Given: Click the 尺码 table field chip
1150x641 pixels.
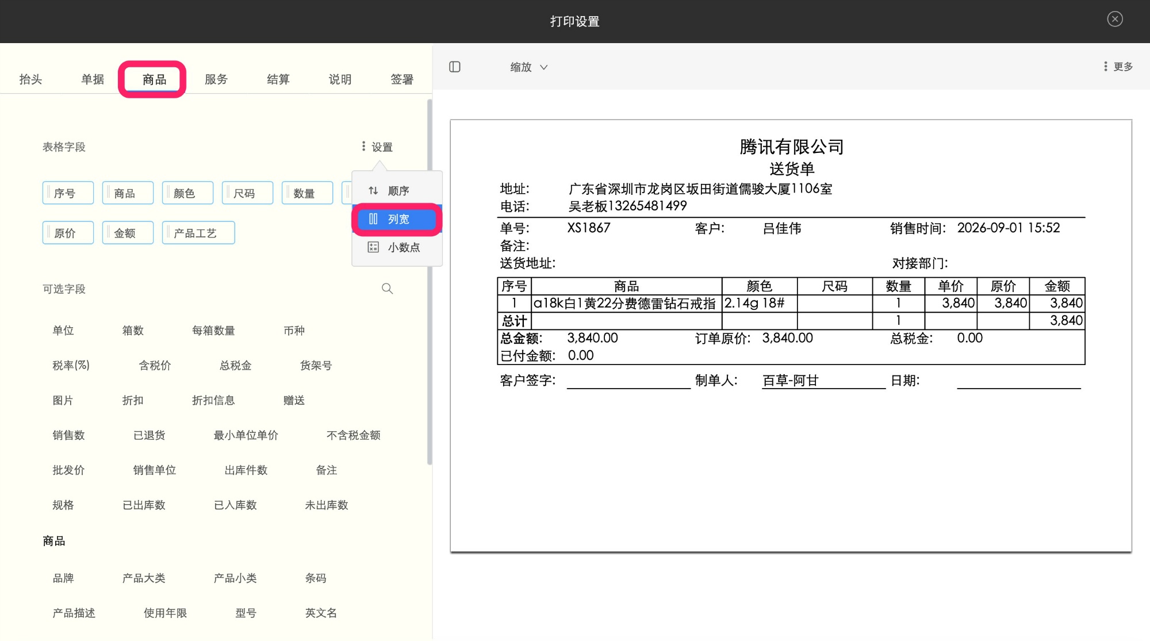Looking at the screenshot, I should click(x=247, y=193).
